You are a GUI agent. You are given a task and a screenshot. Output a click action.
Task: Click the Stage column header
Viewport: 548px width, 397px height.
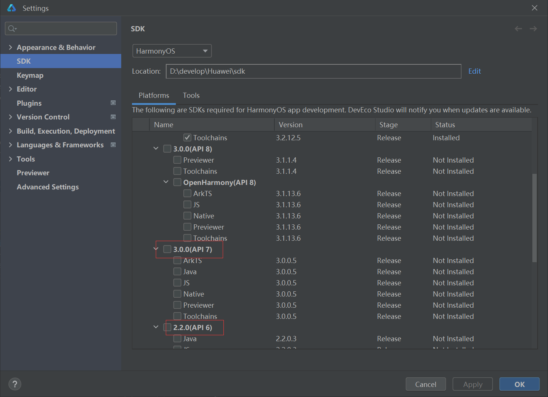pos(403,125)
